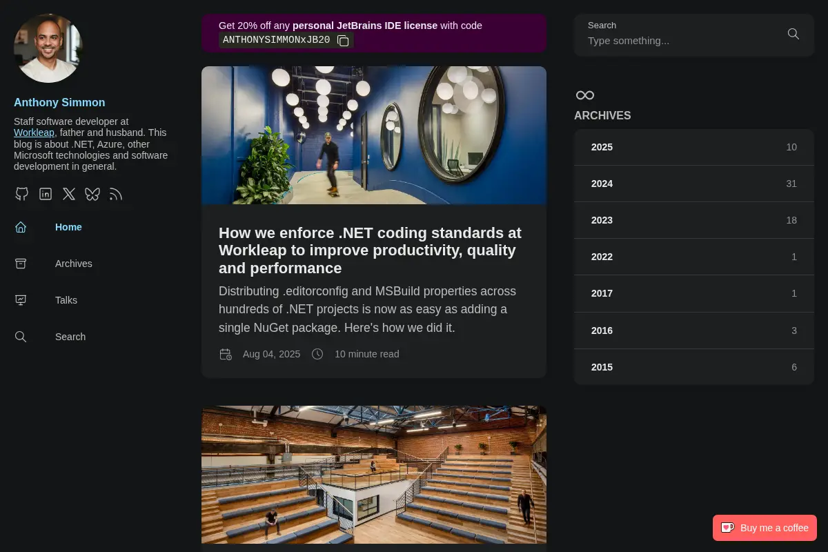Open the X (Twitter) profile icon
The image size is (828, 552).
(69, 194)
